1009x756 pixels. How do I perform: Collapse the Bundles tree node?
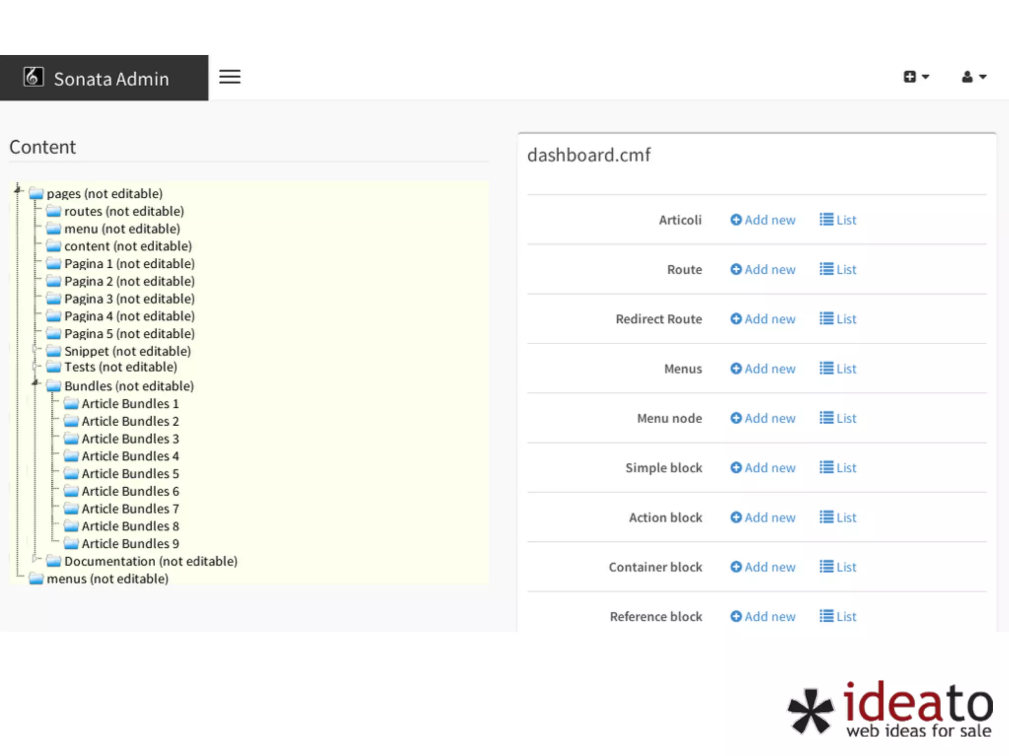point(35,382)
